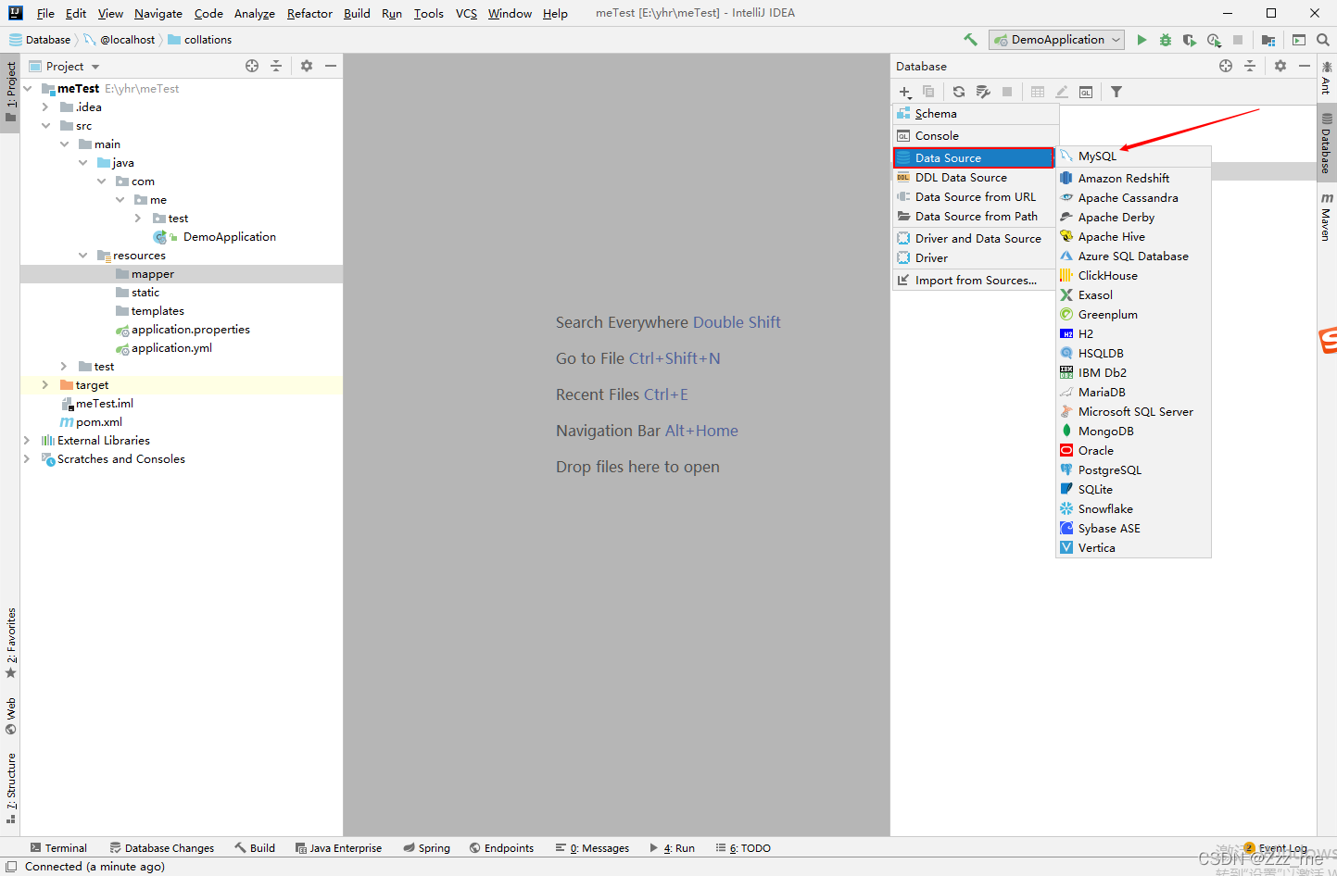This screenshot has width=1337, height=876.
Task: Click the New plus icon in Database toolbar
Action: [905, 92]
